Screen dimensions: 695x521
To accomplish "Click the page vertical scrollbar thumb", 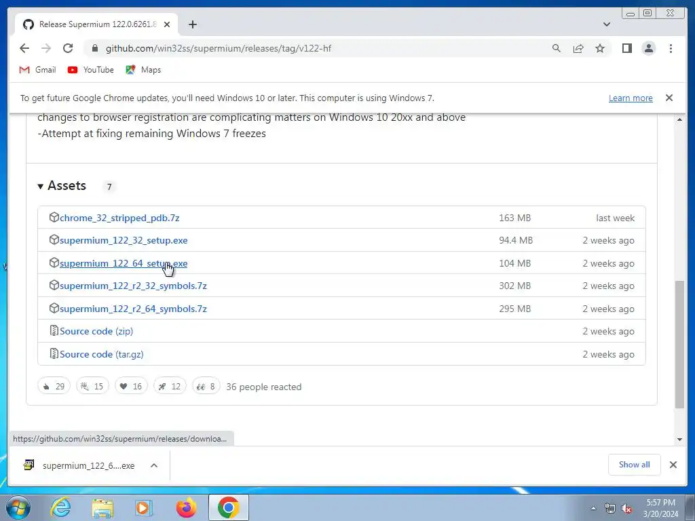I will [679, 344].
